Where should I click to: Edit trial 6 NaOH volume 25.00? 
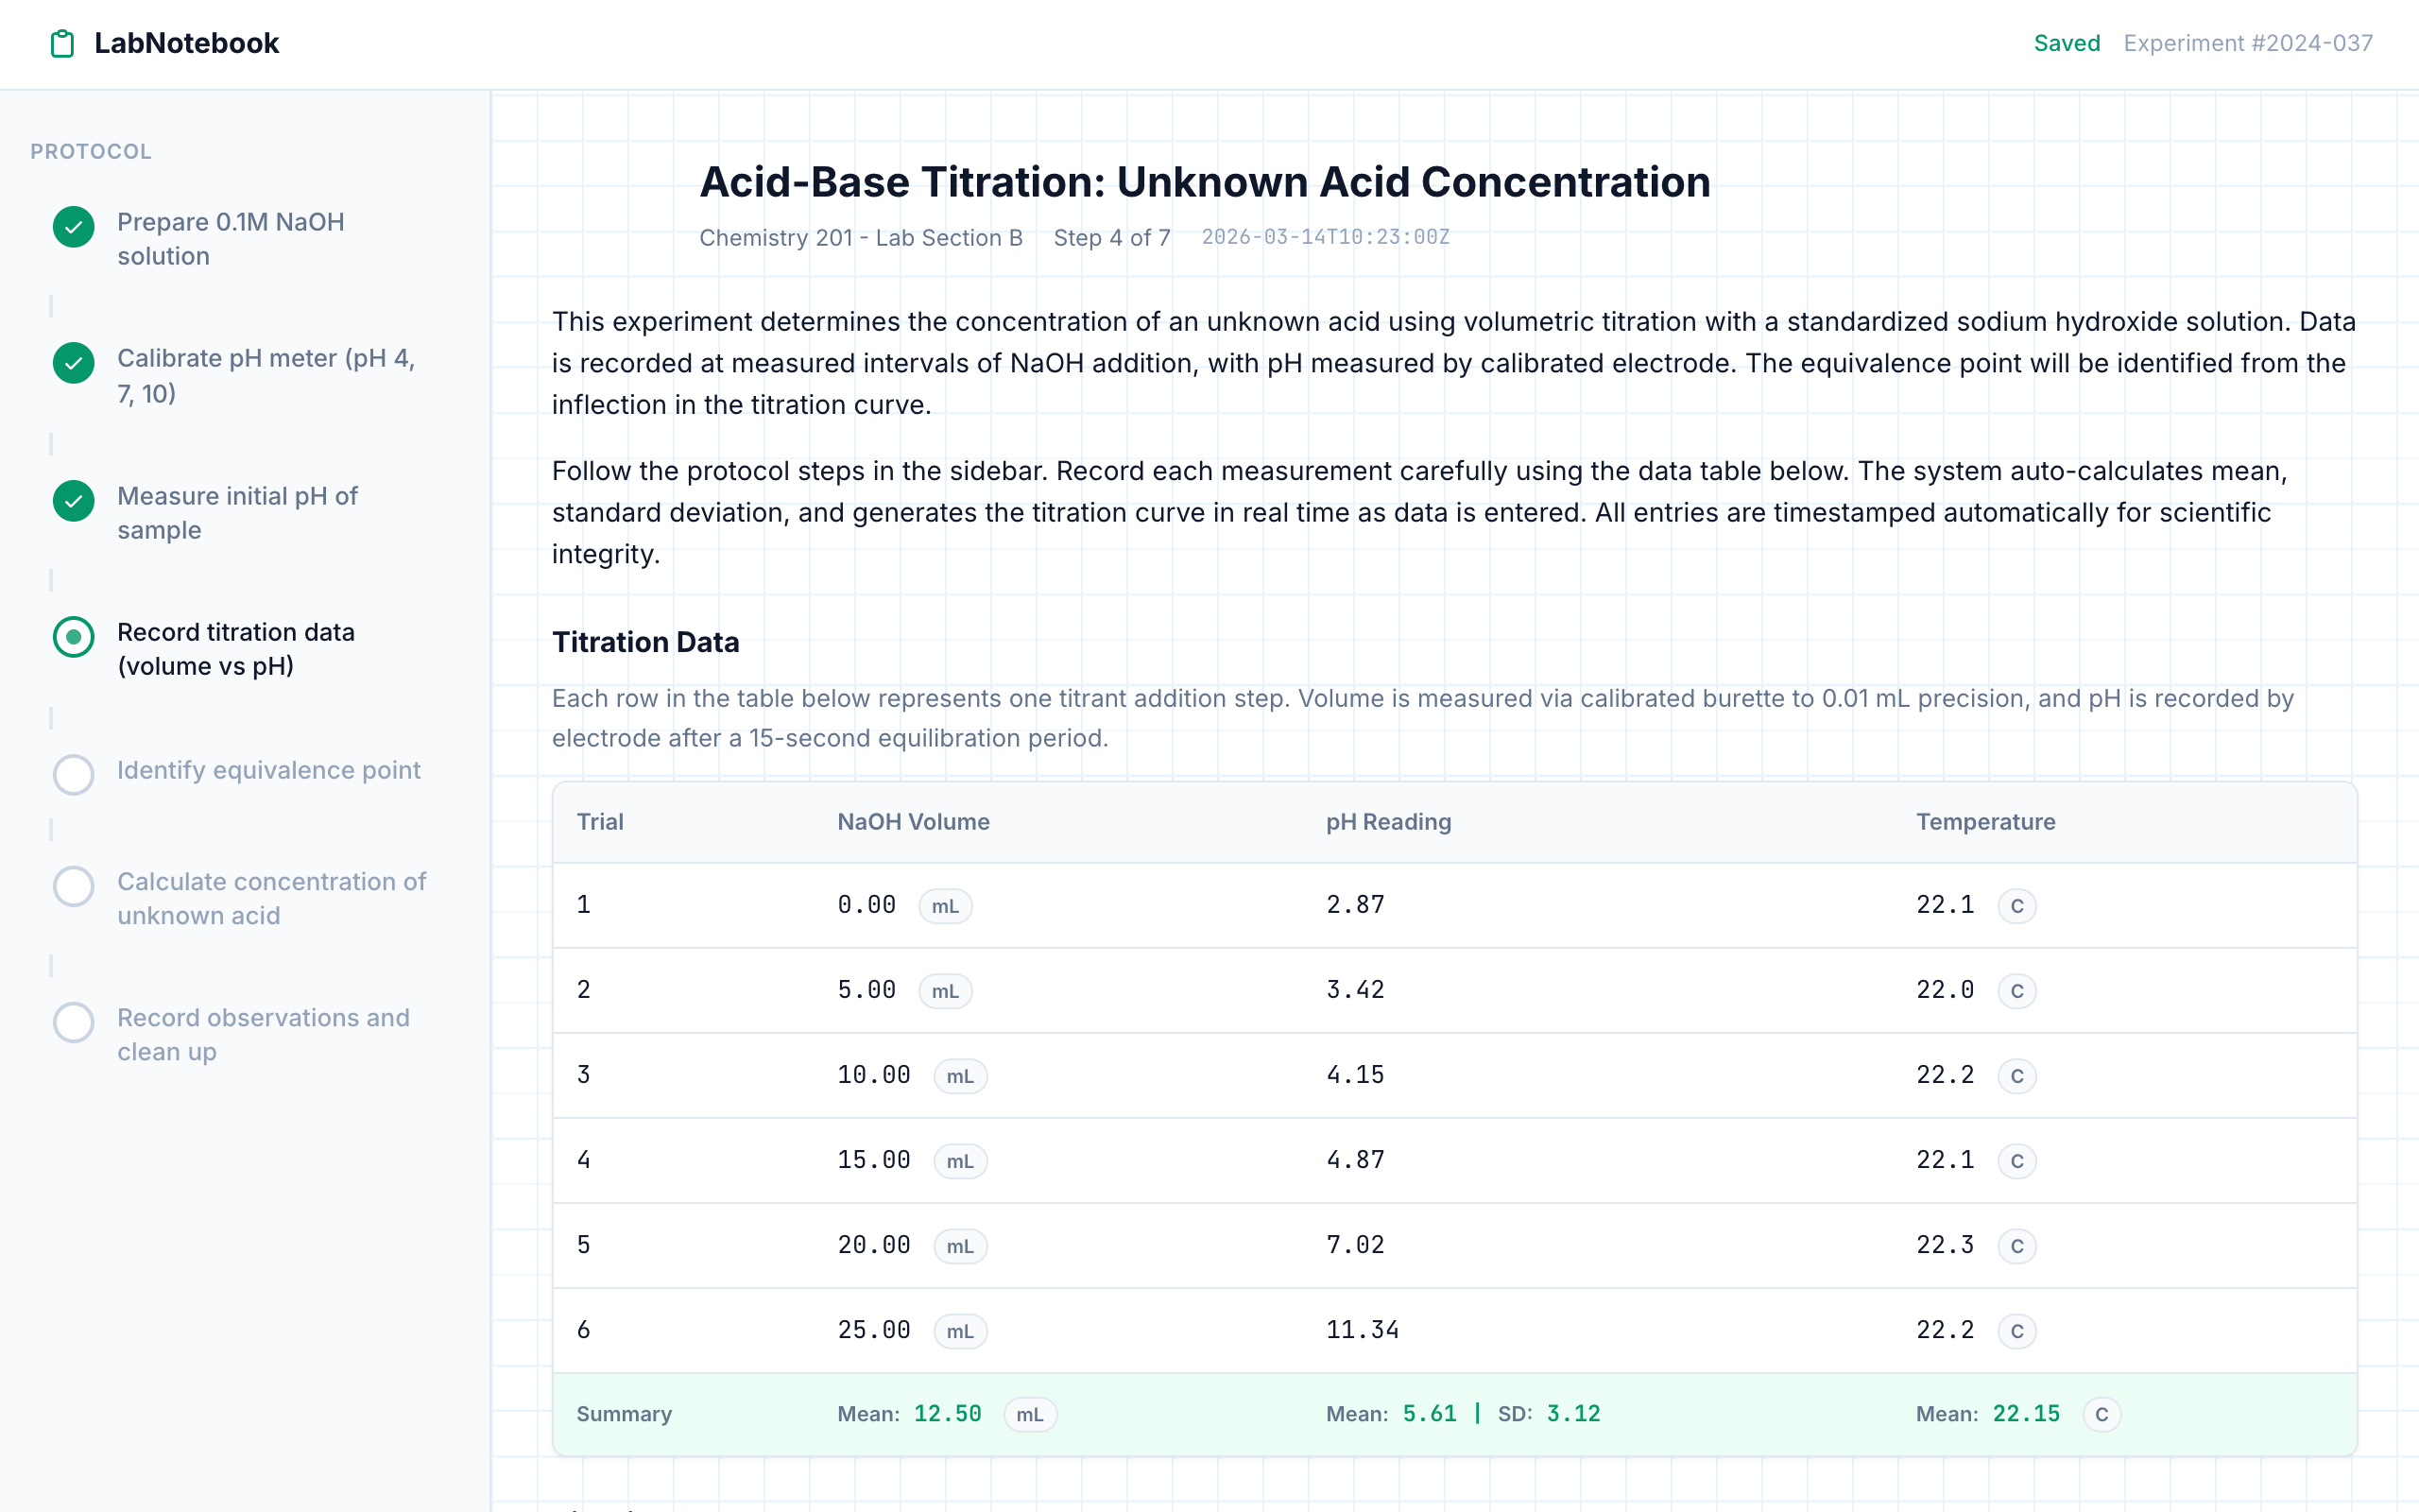tap(874, 1330)
